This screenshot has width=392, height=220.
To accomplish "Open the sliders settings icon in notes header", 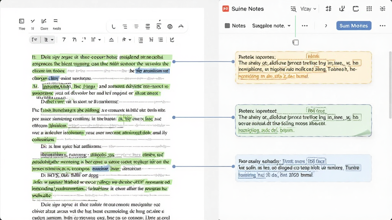I will tap(328, 9).
